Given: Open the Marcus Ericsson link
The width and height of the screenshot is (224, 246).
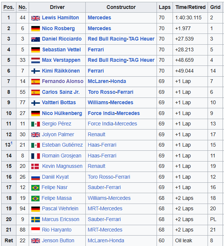Looking at the screenshot, I should 60,219.
